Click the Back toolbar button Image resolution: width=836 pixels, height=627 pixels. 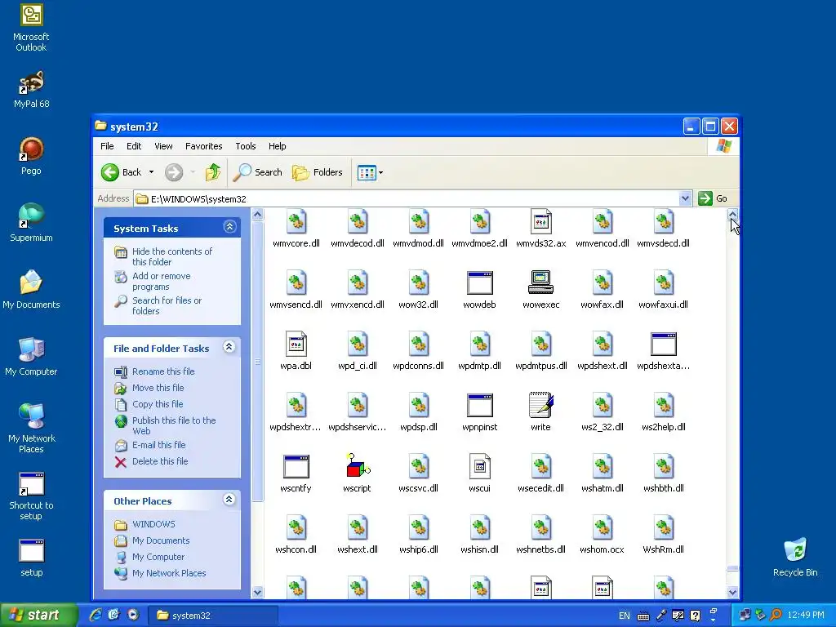(122, 172)
